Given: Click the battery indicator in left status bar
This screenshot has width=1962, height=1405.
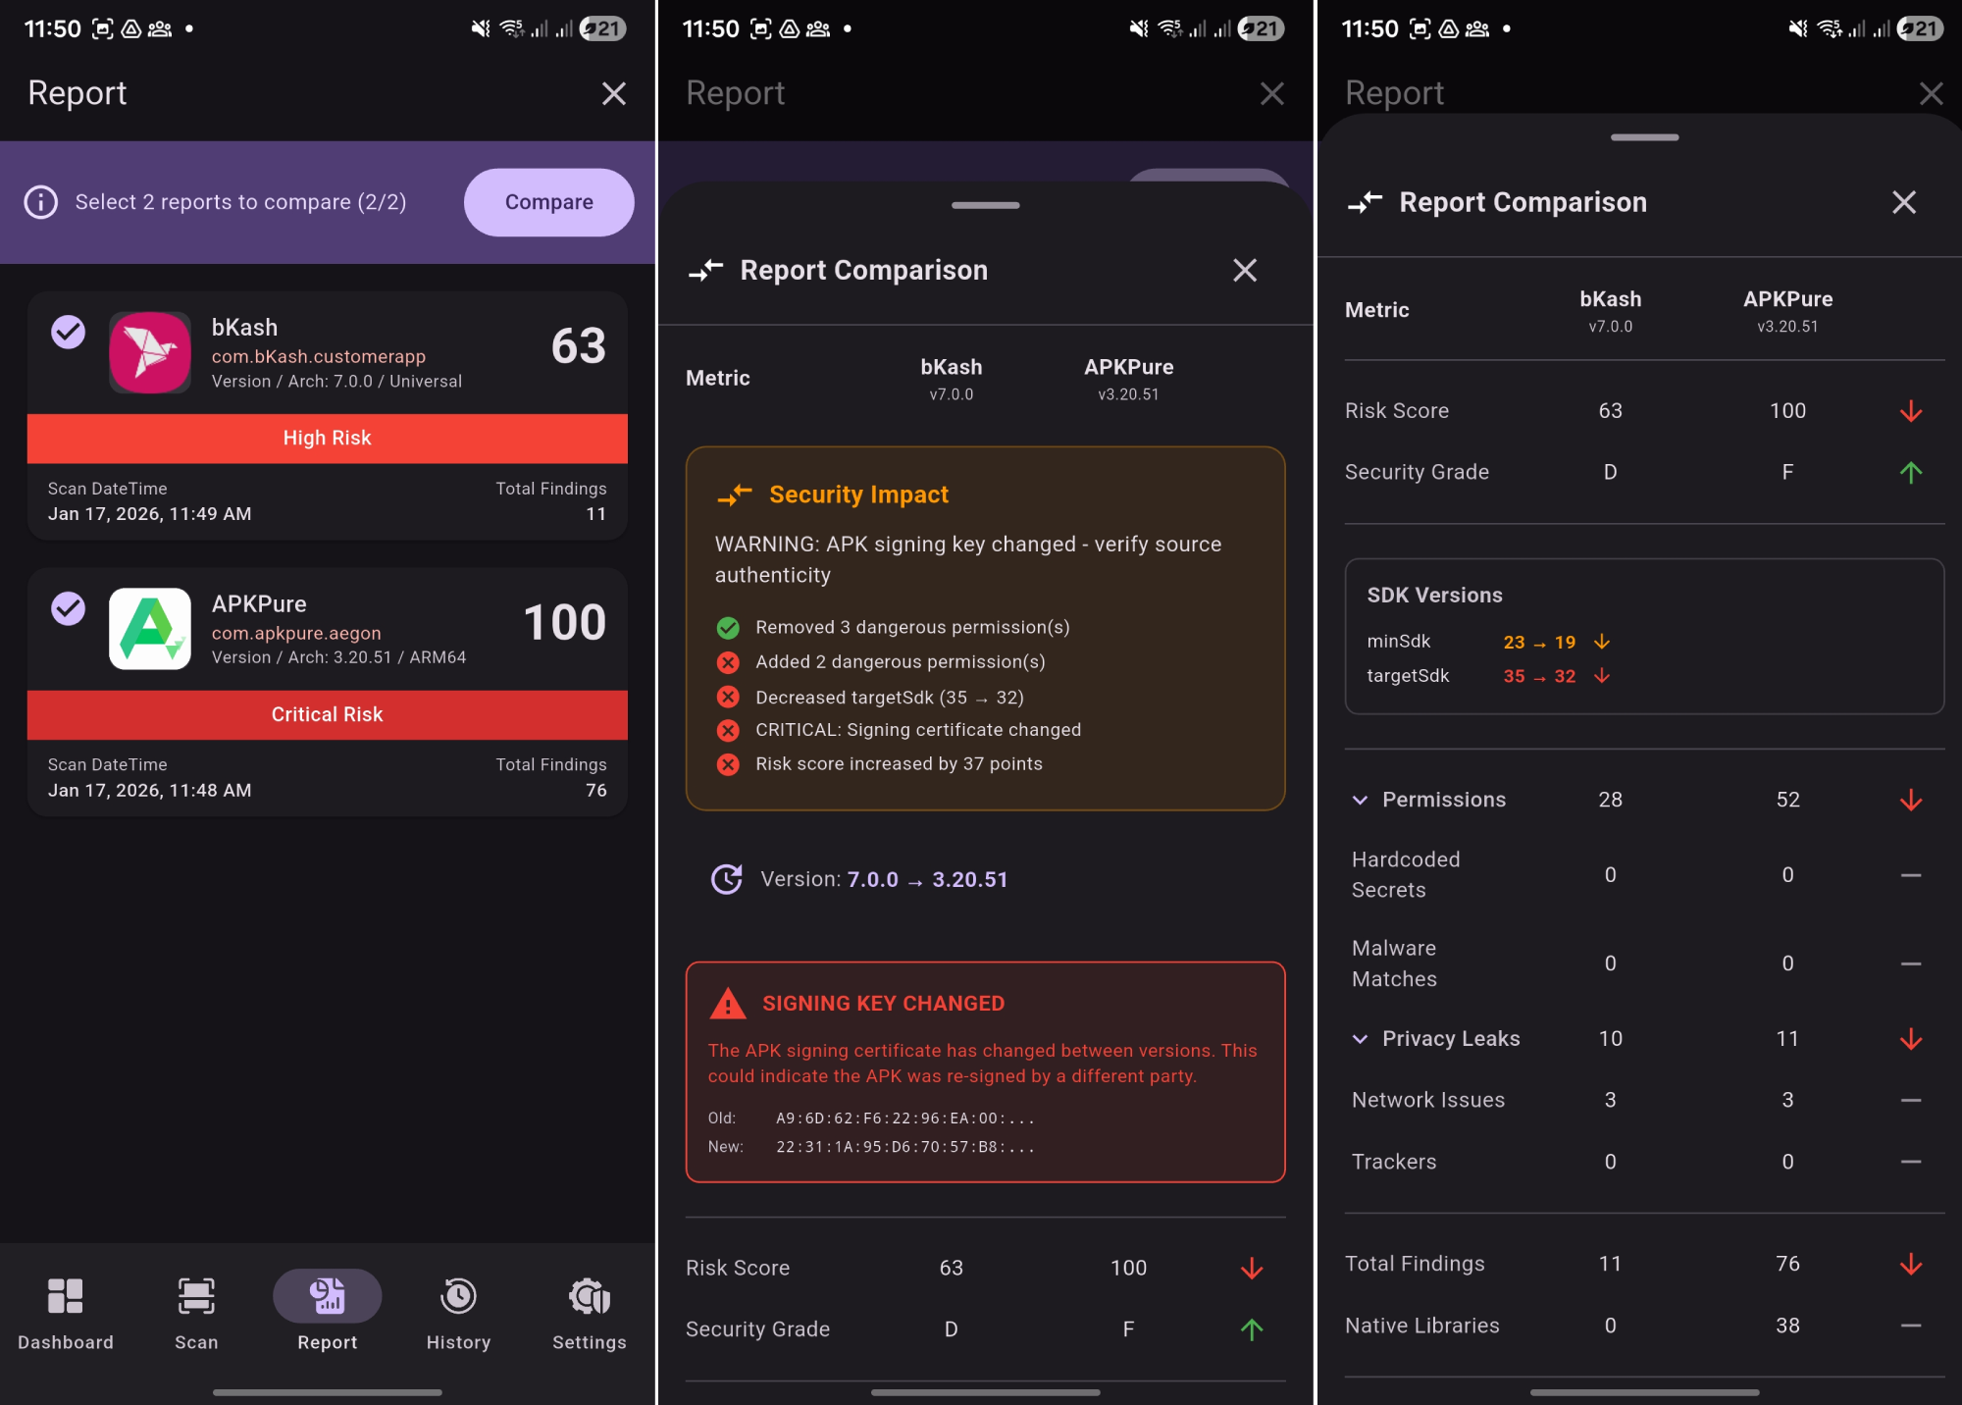Looking at the screenshot, I should (x=602, y=28).
